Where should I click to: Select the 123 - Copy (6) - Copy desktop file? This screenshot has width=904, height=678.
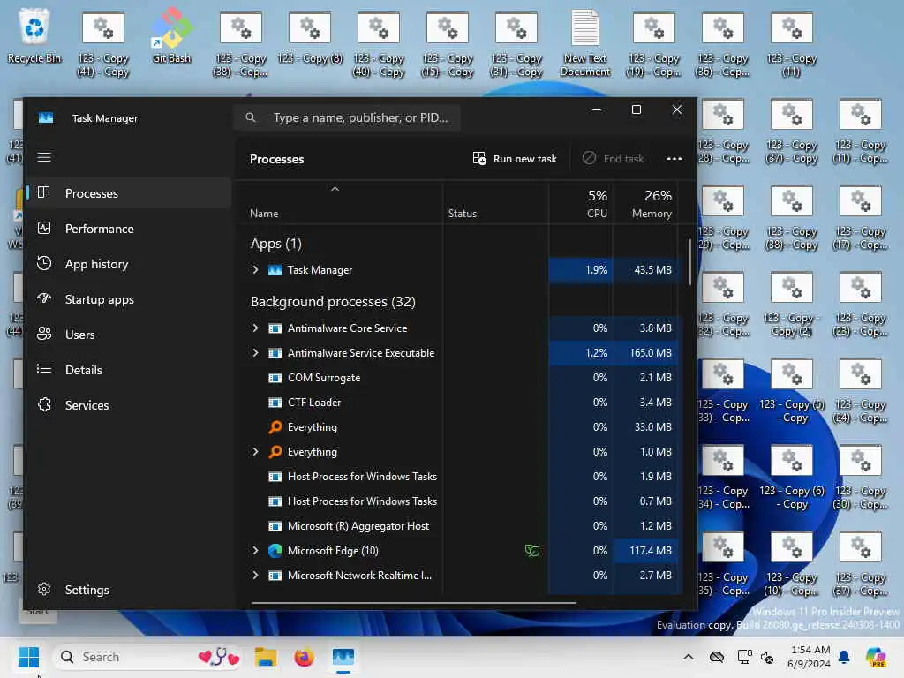click(792, 478)
